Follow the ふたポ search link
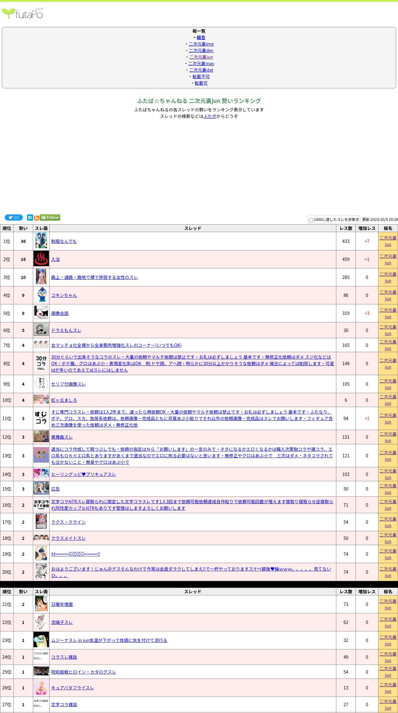 coord(210,116)
